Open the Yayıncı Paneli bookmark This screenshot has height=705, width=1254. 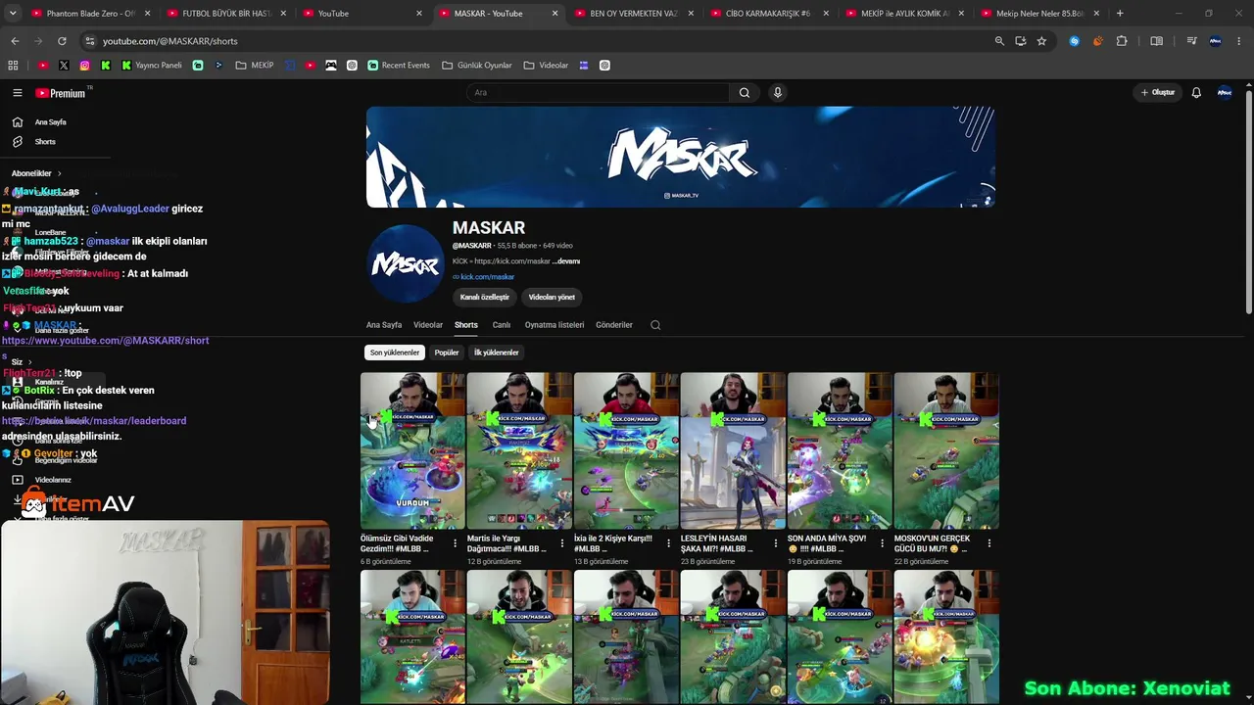(x=152, y=66)
